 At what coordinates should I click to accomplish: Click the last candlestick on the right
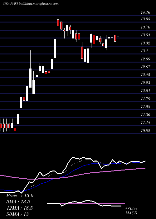(118, 37)
